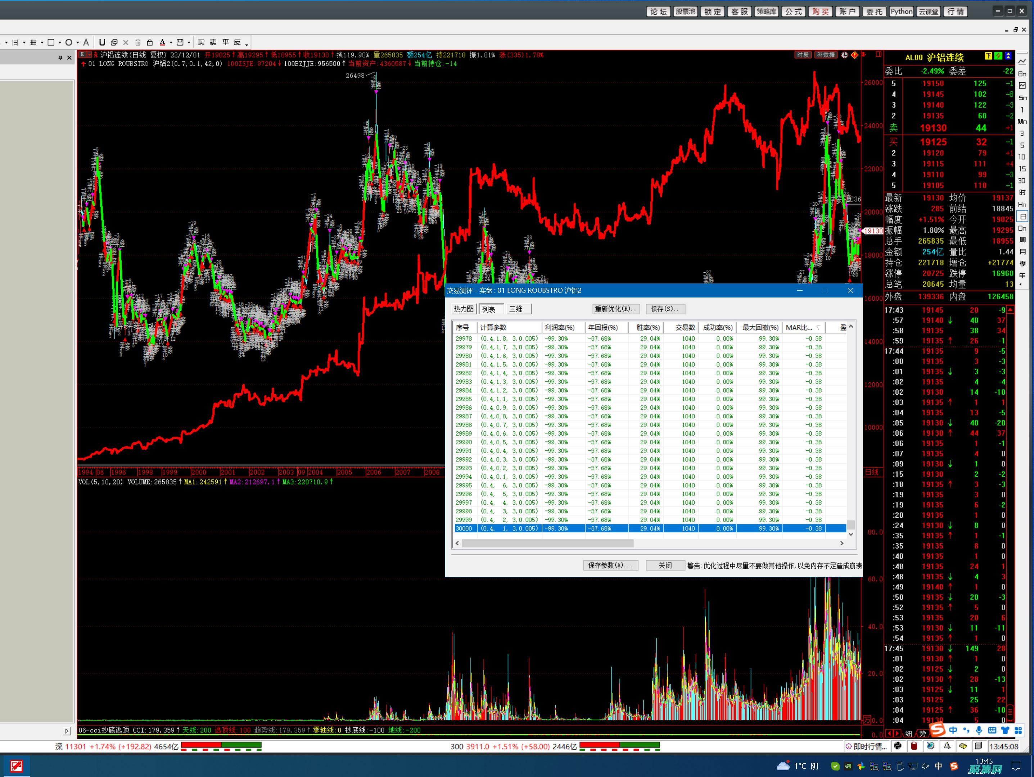Click the 保存(S).. button
The height and width of the screenshot is (777, 1034).
[665, 309]
